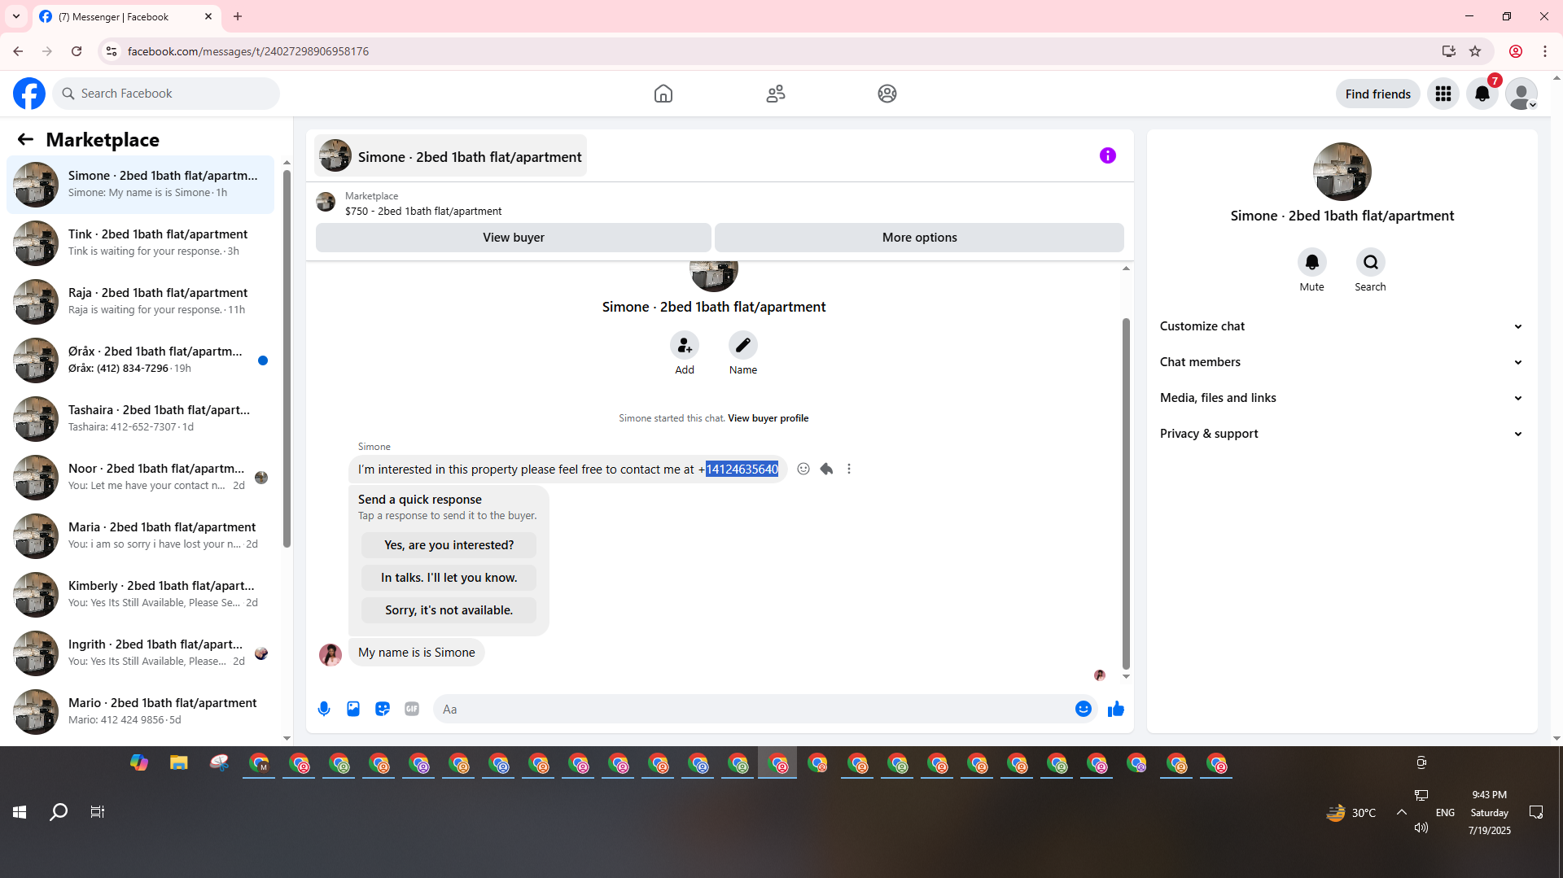Bookmark this page with the star
Viewport: 1563px width, 878px height.
(1475, 51)
